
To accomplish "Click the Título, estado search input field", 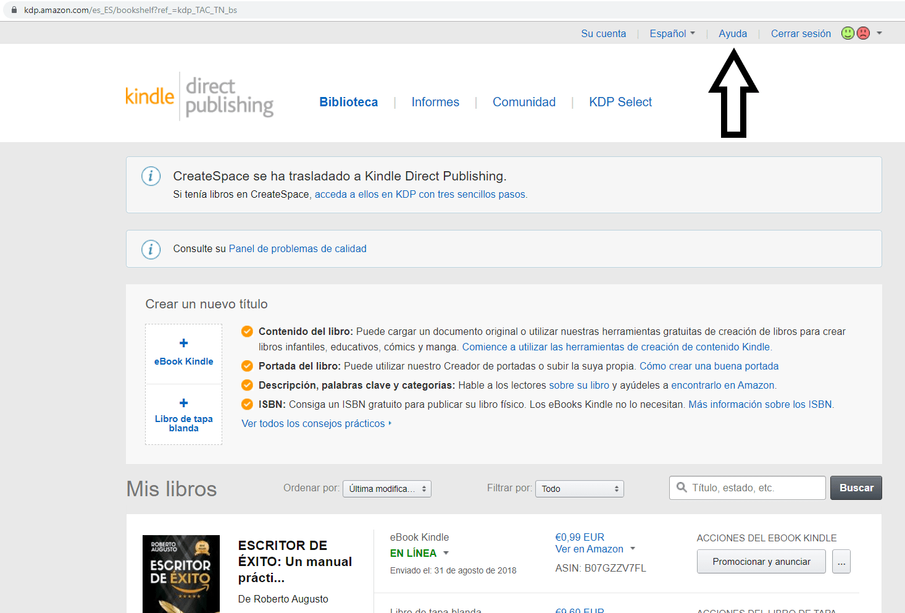I will [748, 488].
